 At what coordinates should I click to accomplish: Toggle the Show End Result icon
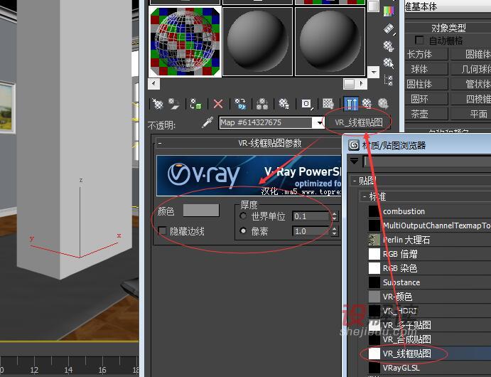point(351,104)
